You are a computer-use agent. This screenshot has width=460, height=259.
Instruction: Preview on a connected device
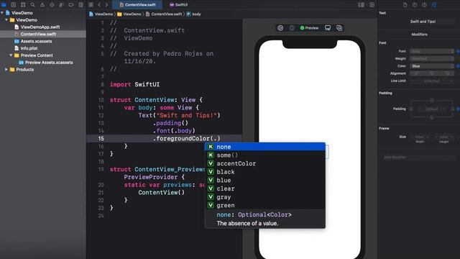pos(328,28)
